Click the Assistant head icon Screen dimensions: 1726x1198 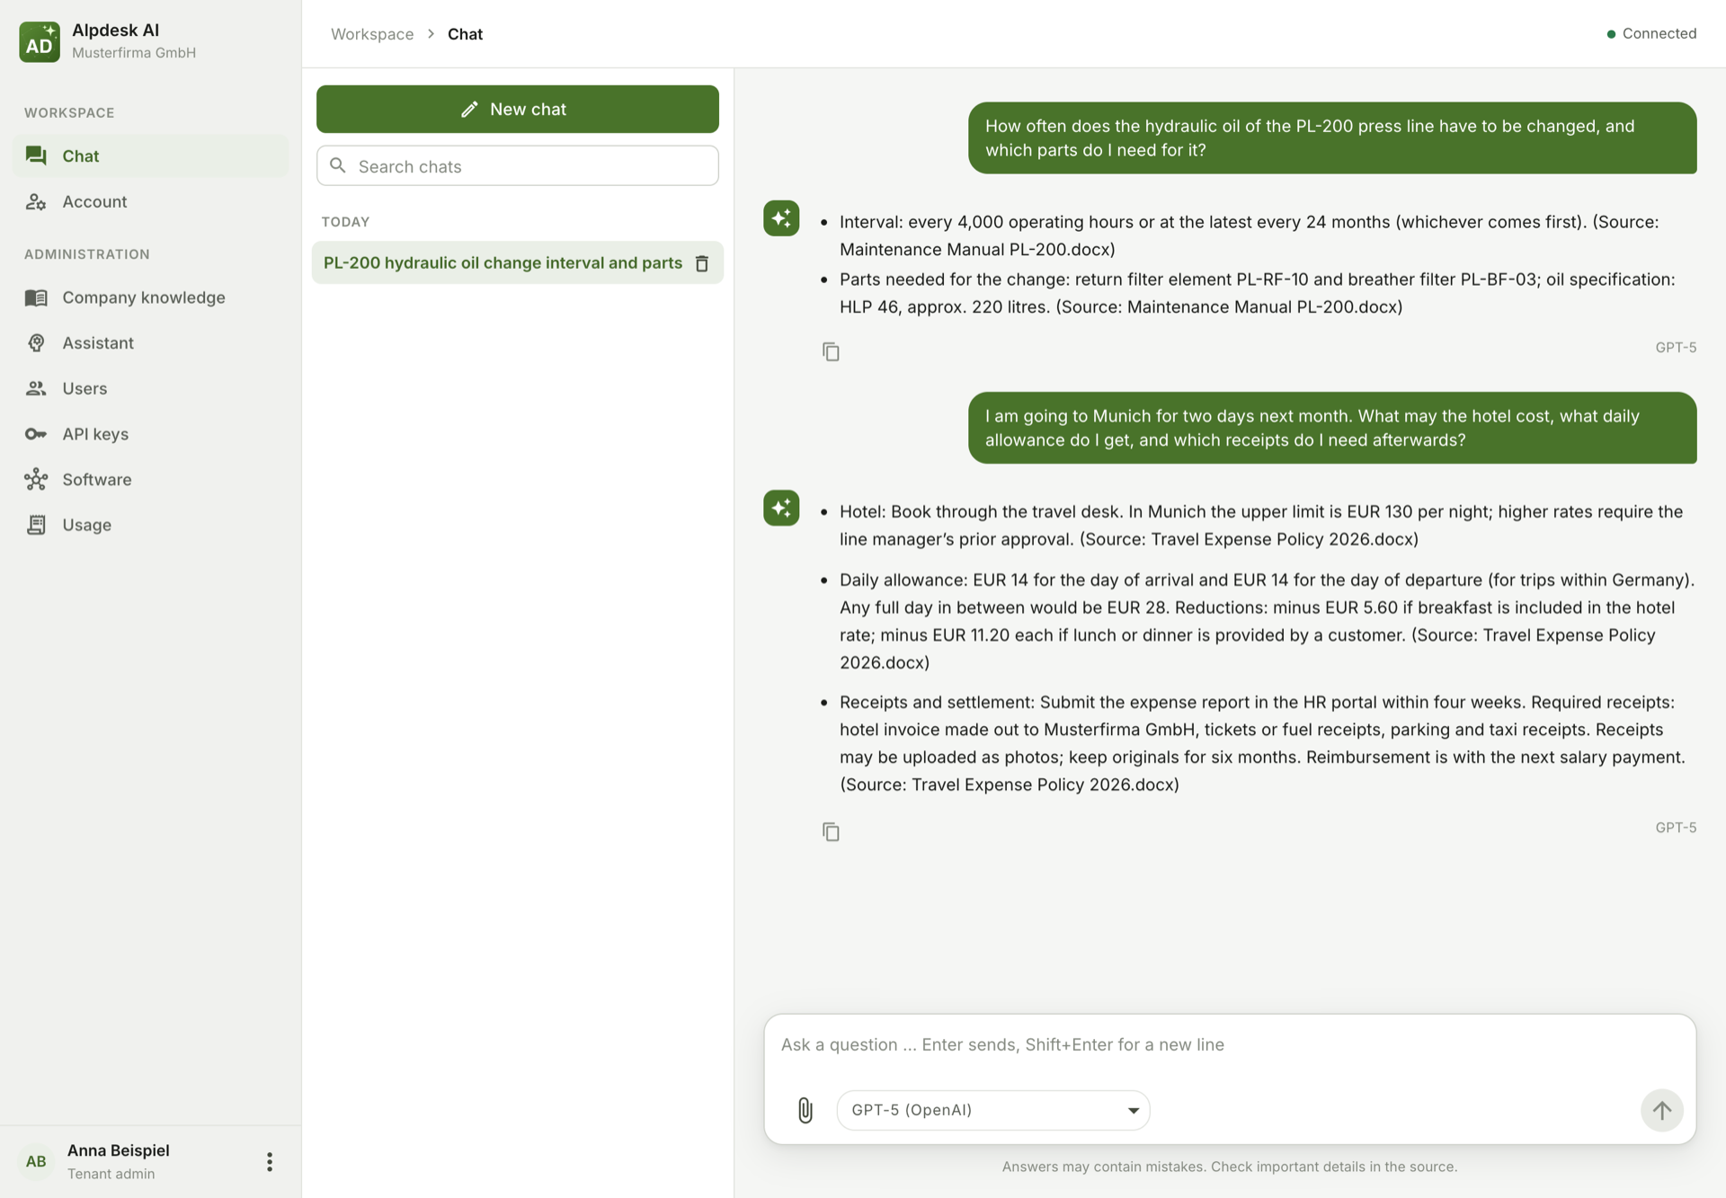tap(36, 343)
